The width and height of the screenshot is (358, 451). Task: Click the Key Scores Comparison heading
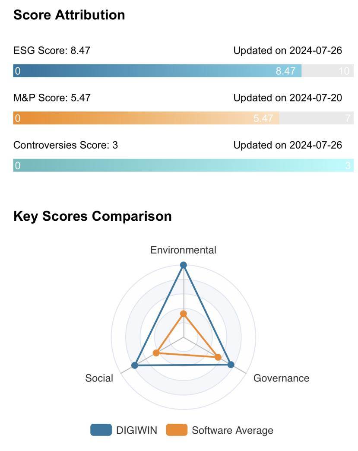[92, 216]
